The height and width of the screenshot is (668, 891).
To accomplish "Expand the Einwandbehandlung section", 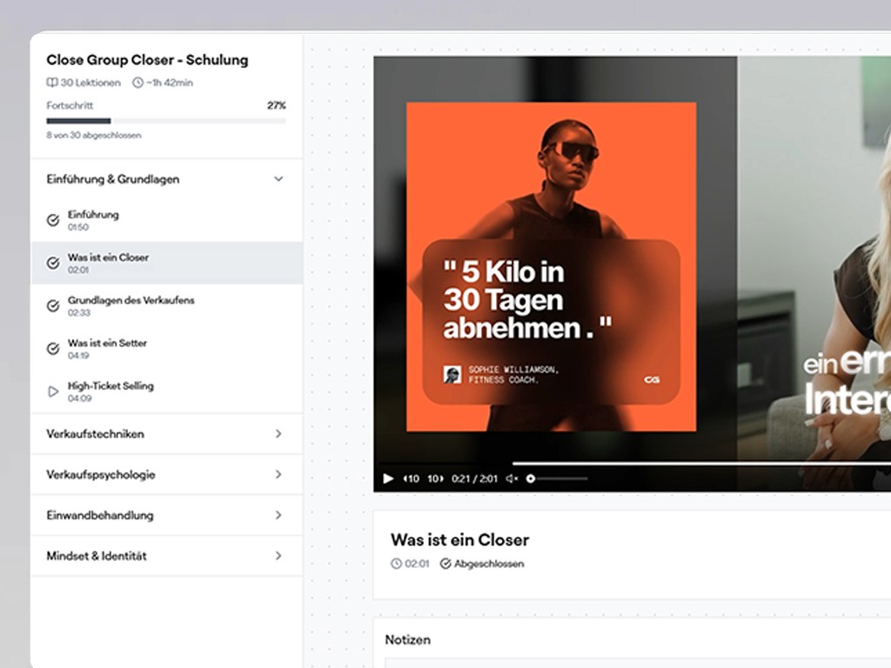I will point(166,515).
